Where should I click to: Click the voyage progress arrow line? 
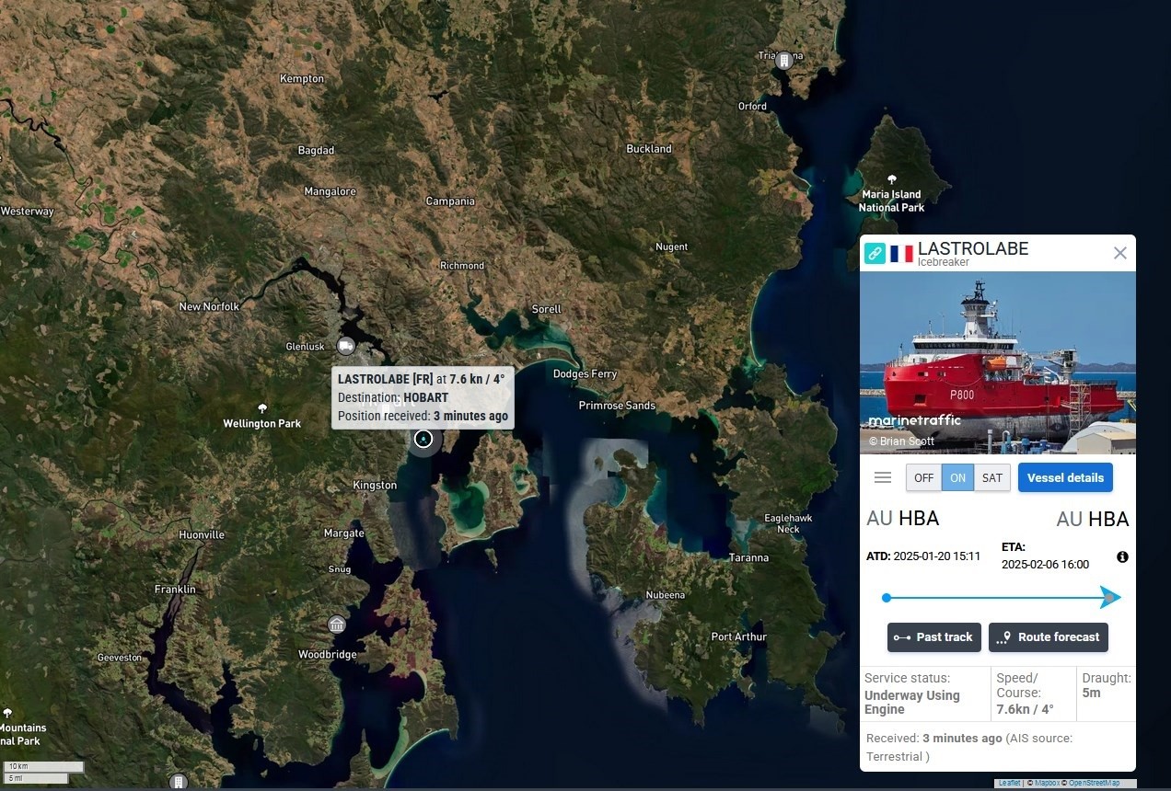(x=1002, y=598)
